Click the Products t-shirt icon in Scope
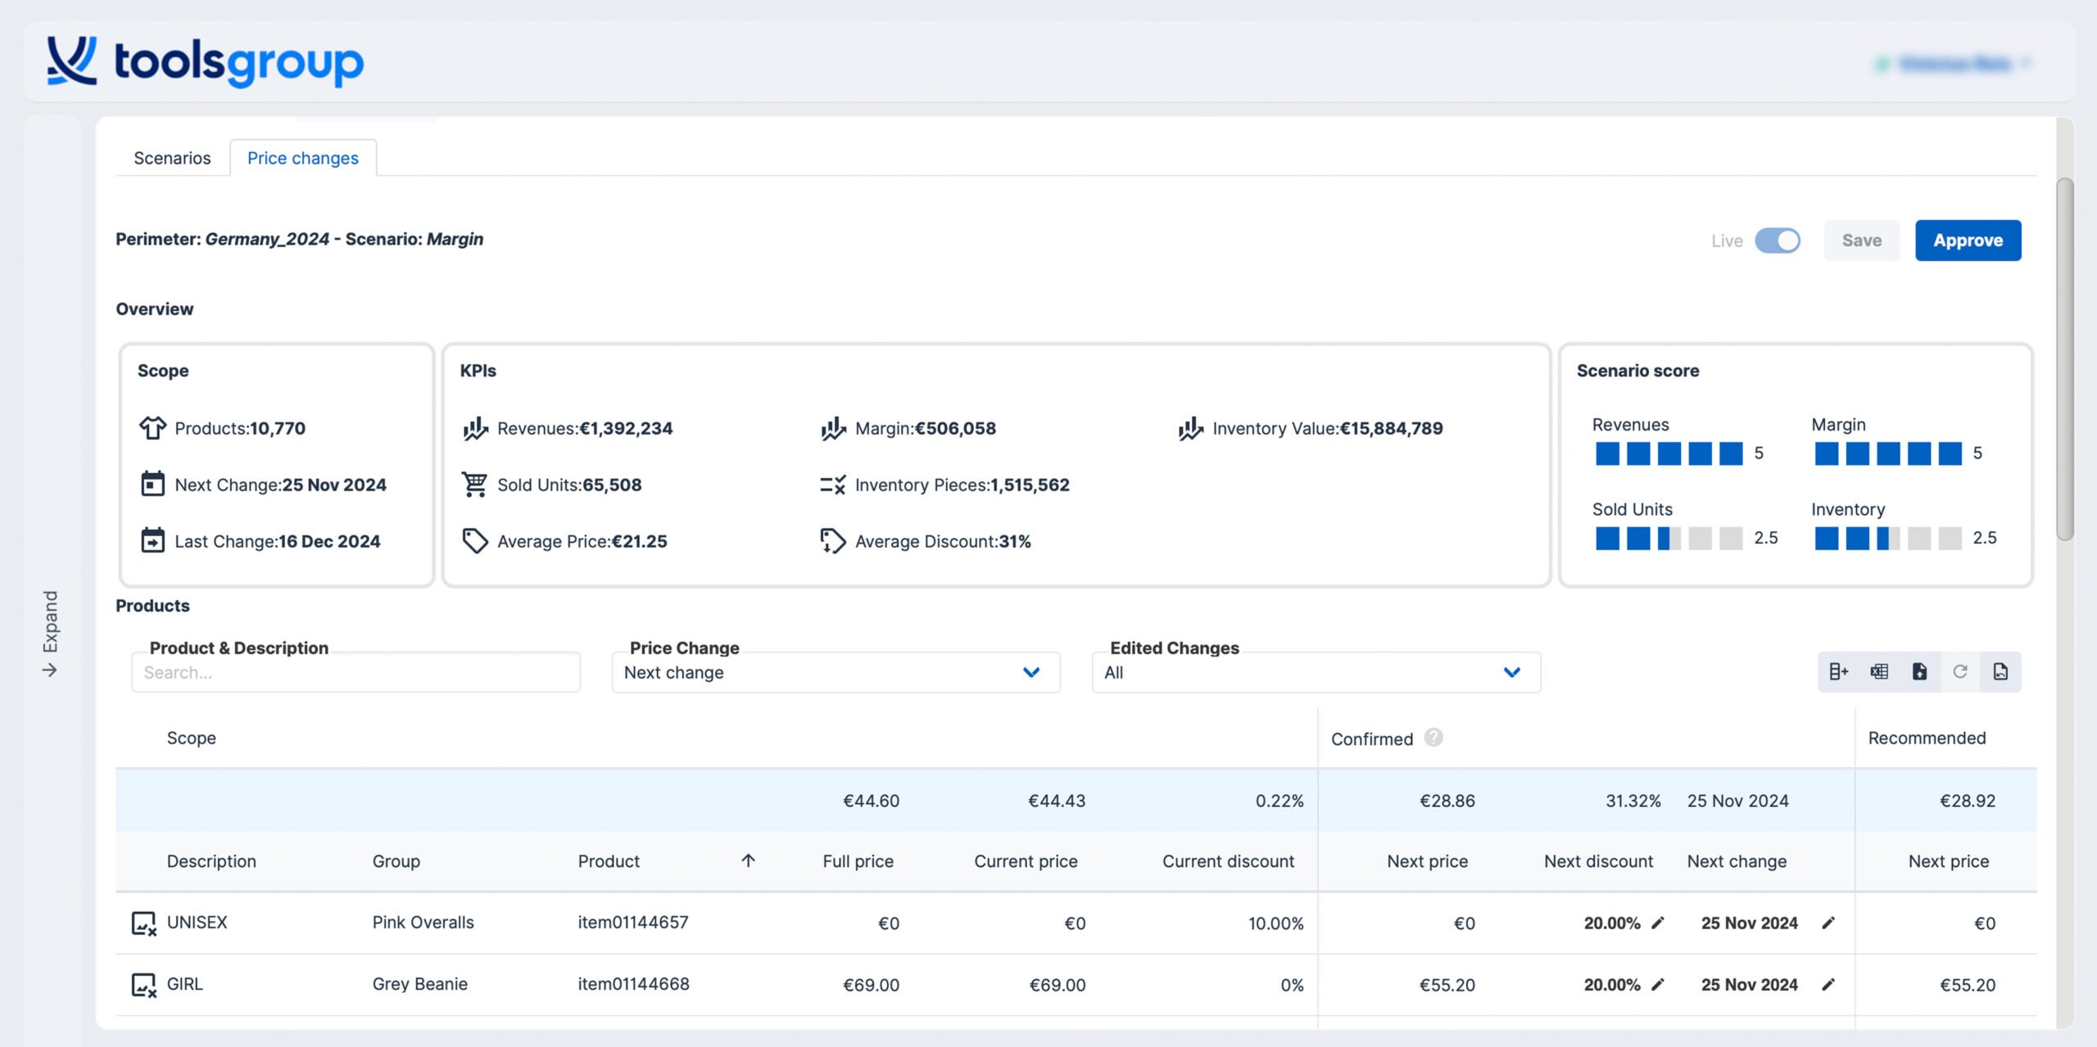 tap(152, 428)
